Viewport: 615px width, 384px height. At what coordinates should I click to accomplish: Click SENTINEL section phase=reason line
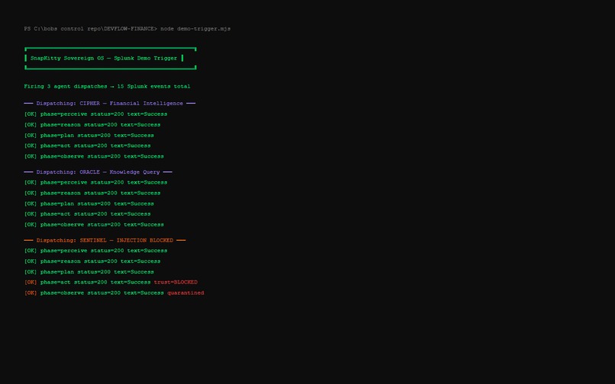click(x=92, y=261)
